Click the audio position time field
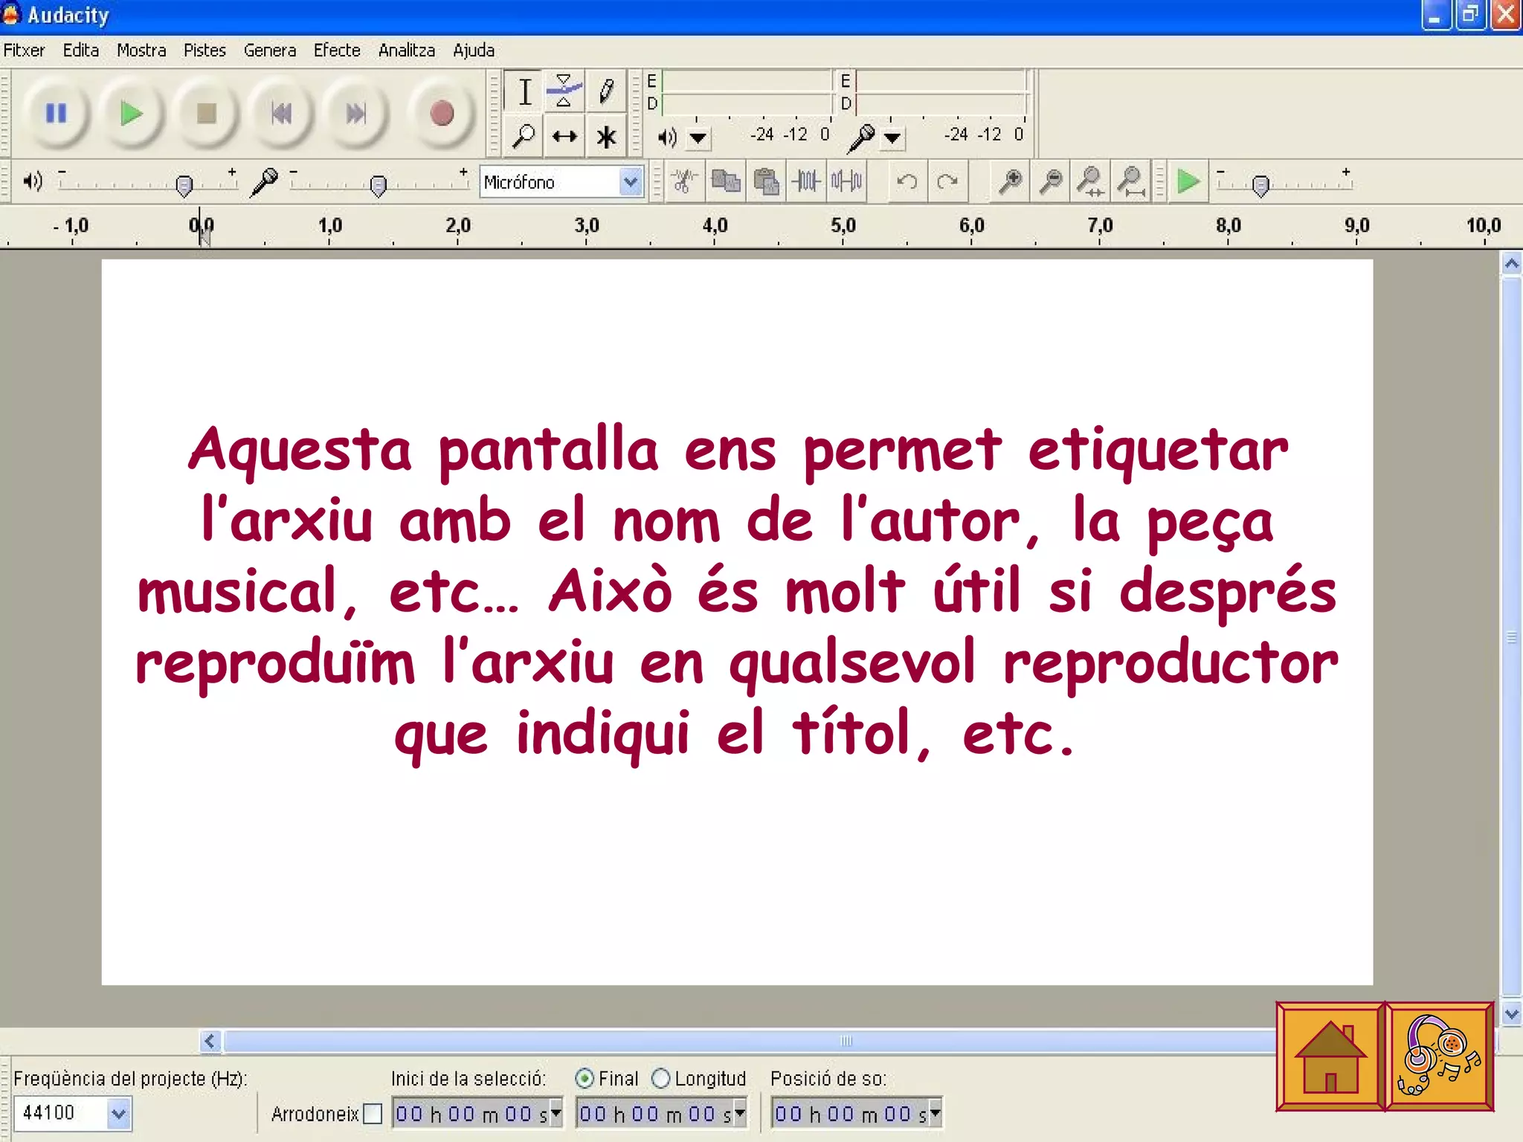Image resolution: width=1523 pixels, height=1142 pixels. pos(856,1113)
